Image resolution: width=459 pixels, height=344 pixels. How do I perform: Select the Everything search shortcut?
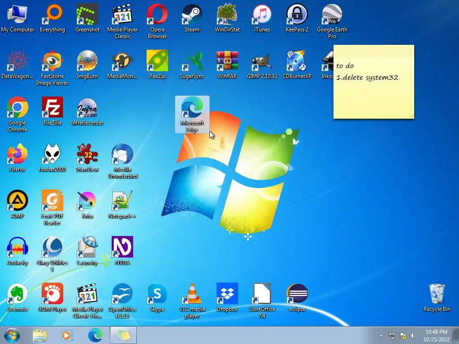[x=52, y=18]
